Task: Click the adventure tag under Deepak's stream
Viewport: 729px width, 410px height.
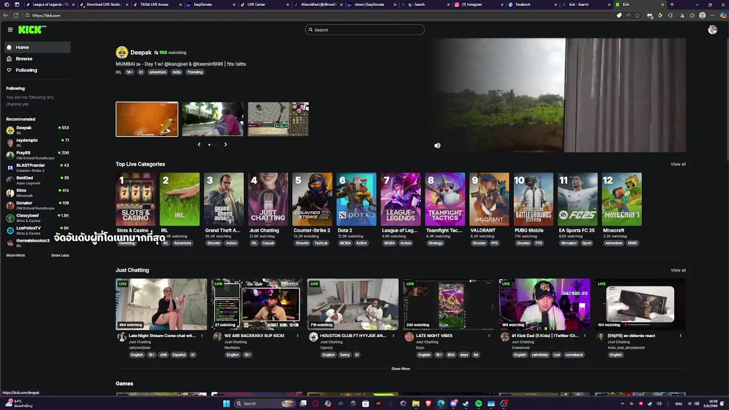Action: (x=158, y=72)
